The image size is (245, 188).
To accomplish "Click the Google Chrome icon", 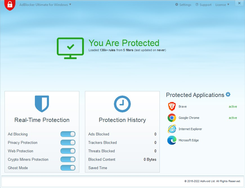I will tap(172, 118).
